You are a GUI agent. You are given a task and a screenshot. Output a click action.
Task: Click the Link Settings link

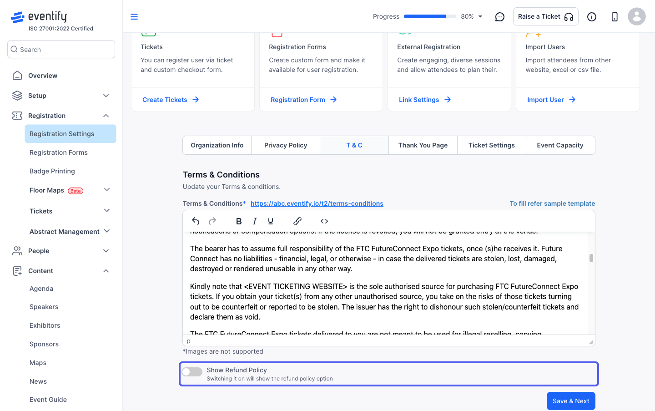coord(419,100)
